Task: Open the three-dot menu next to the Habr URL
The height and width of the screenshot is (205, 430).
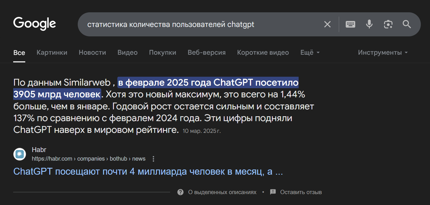Action: pyautogui.click(x=153, y=159)
